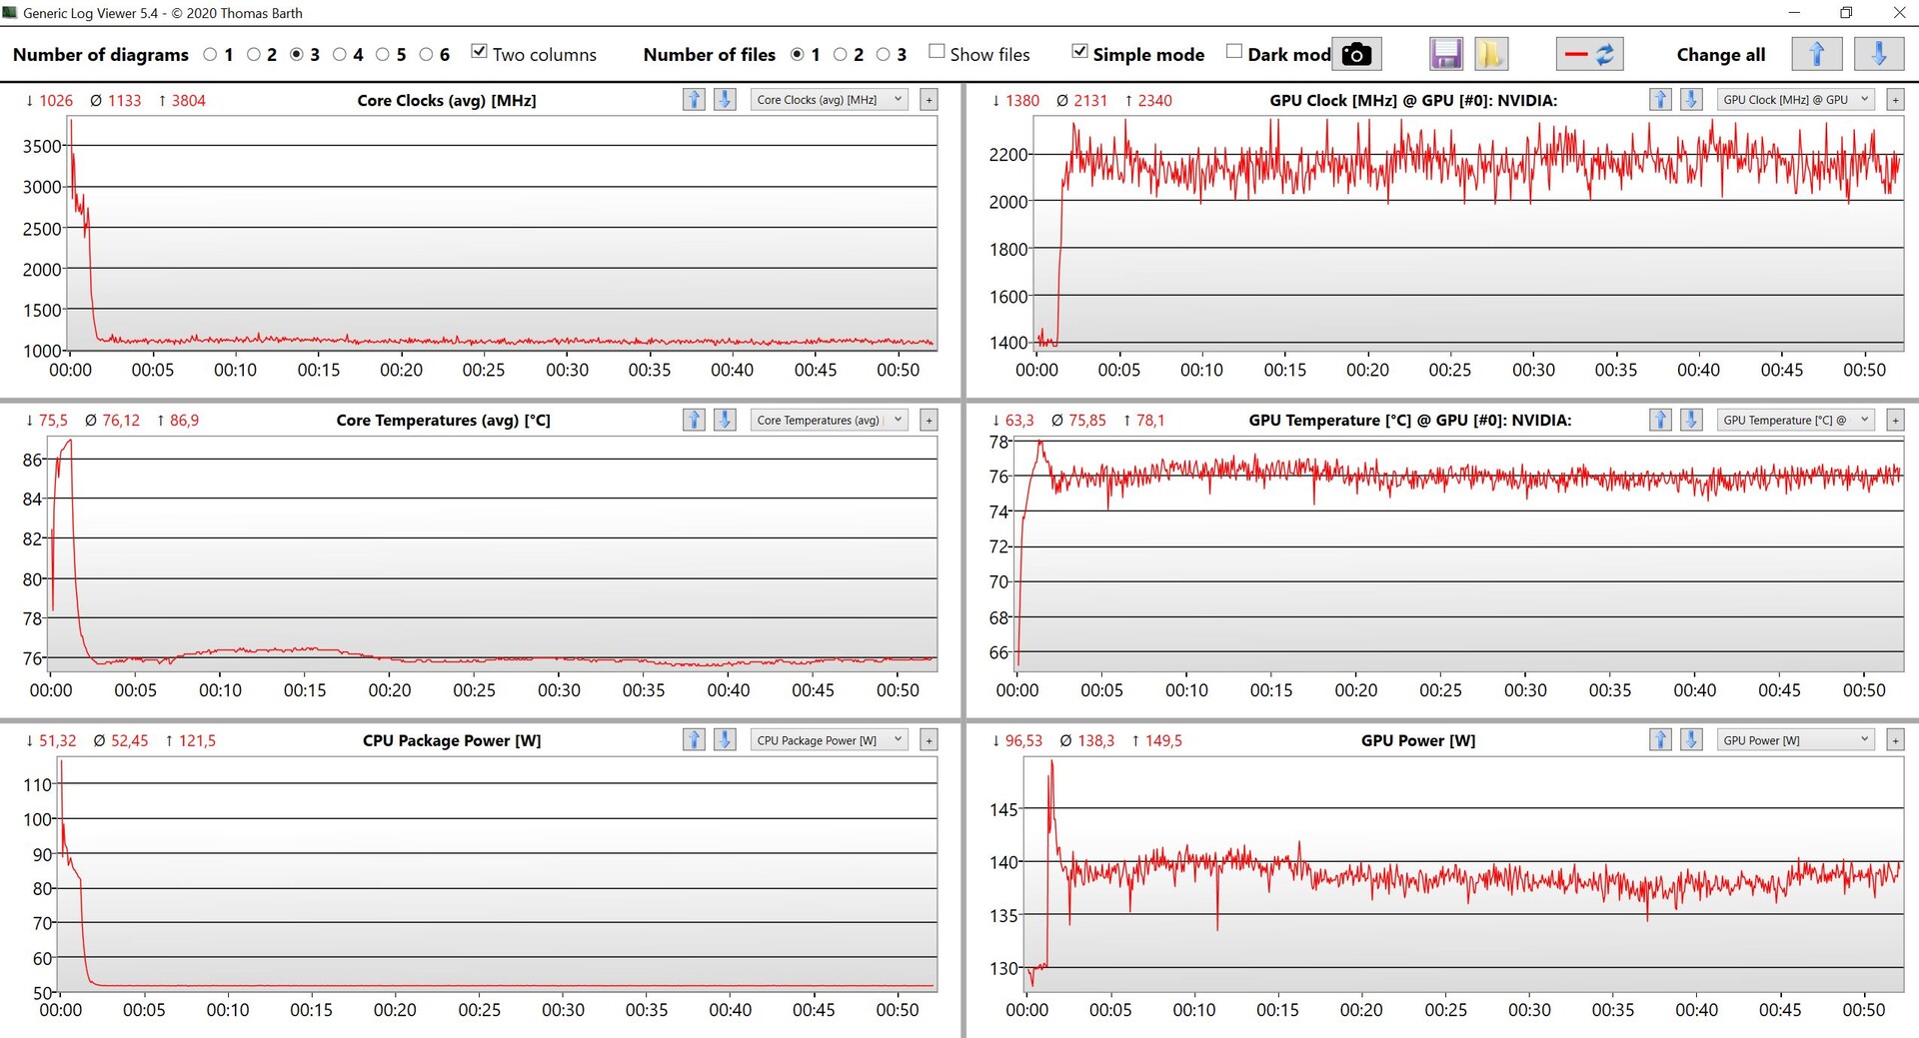Save using the floppy disk icon
The height and width of the screenshot is (1038, 1919).
point(1446,54)
